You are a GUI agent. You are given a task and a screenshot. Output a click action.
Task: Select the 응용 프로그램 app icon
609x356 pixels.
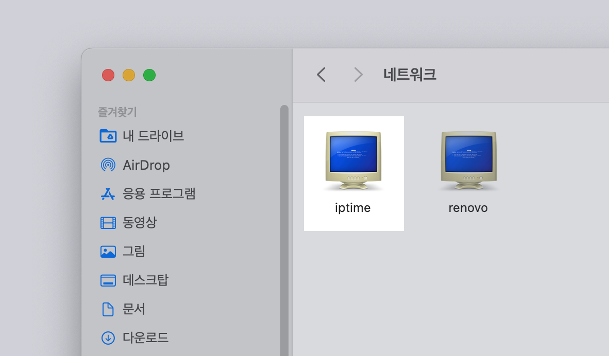point(108,193)
